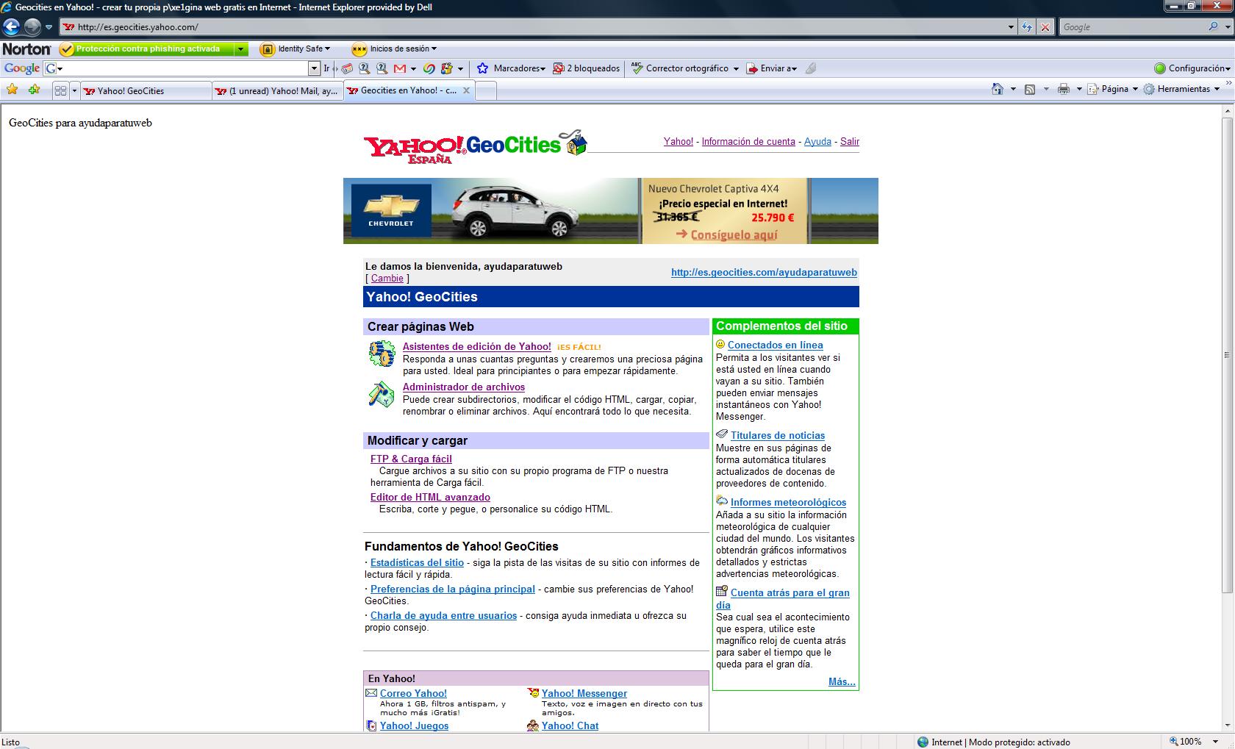Open Gmail from the Google Toolbar icon

400,68
